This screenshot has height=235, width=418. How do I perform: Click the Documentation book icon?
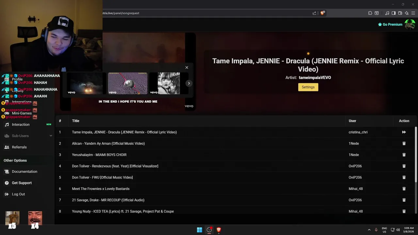[x=7, y=172]
